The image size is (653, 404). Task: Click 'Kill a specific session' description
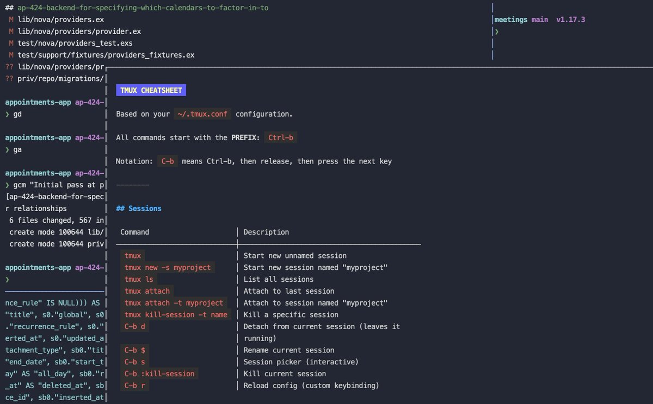pos(291,315)
